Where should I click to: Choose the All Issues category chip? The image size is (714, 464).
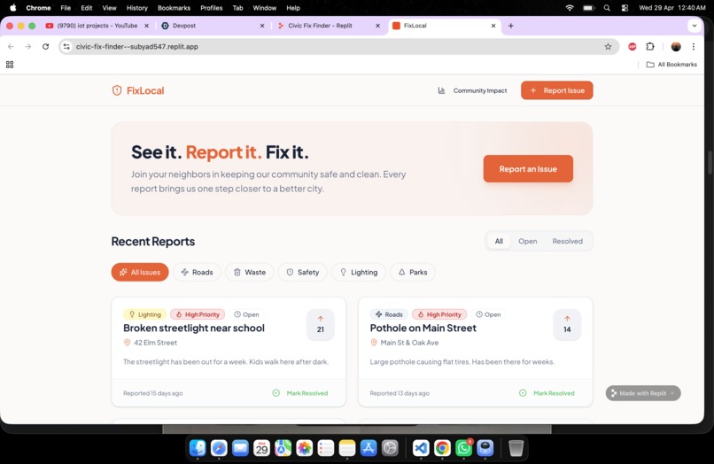(140, 273)
